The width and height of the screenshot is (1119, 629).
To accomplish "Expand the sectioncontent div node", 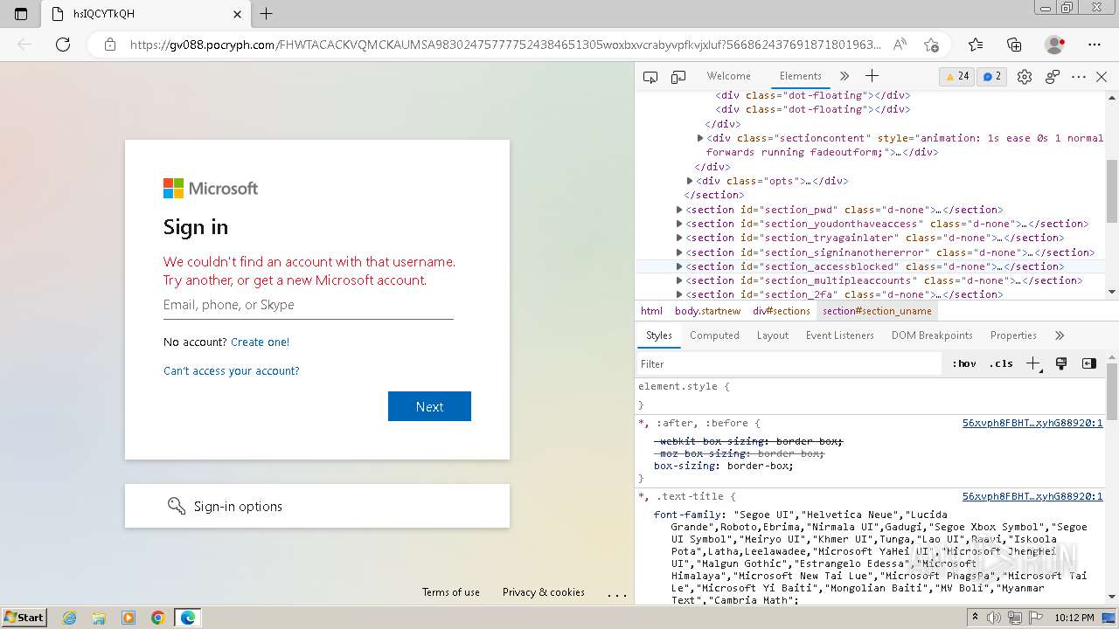I will pyautogui.click(x=700, y=138).
